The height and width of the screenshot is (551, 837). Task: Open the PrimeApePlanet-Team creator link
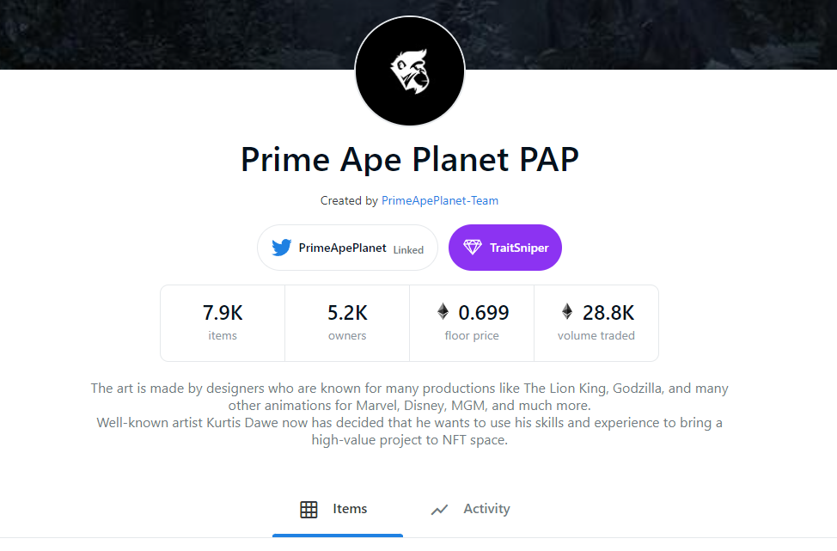(x=440, y=201)
